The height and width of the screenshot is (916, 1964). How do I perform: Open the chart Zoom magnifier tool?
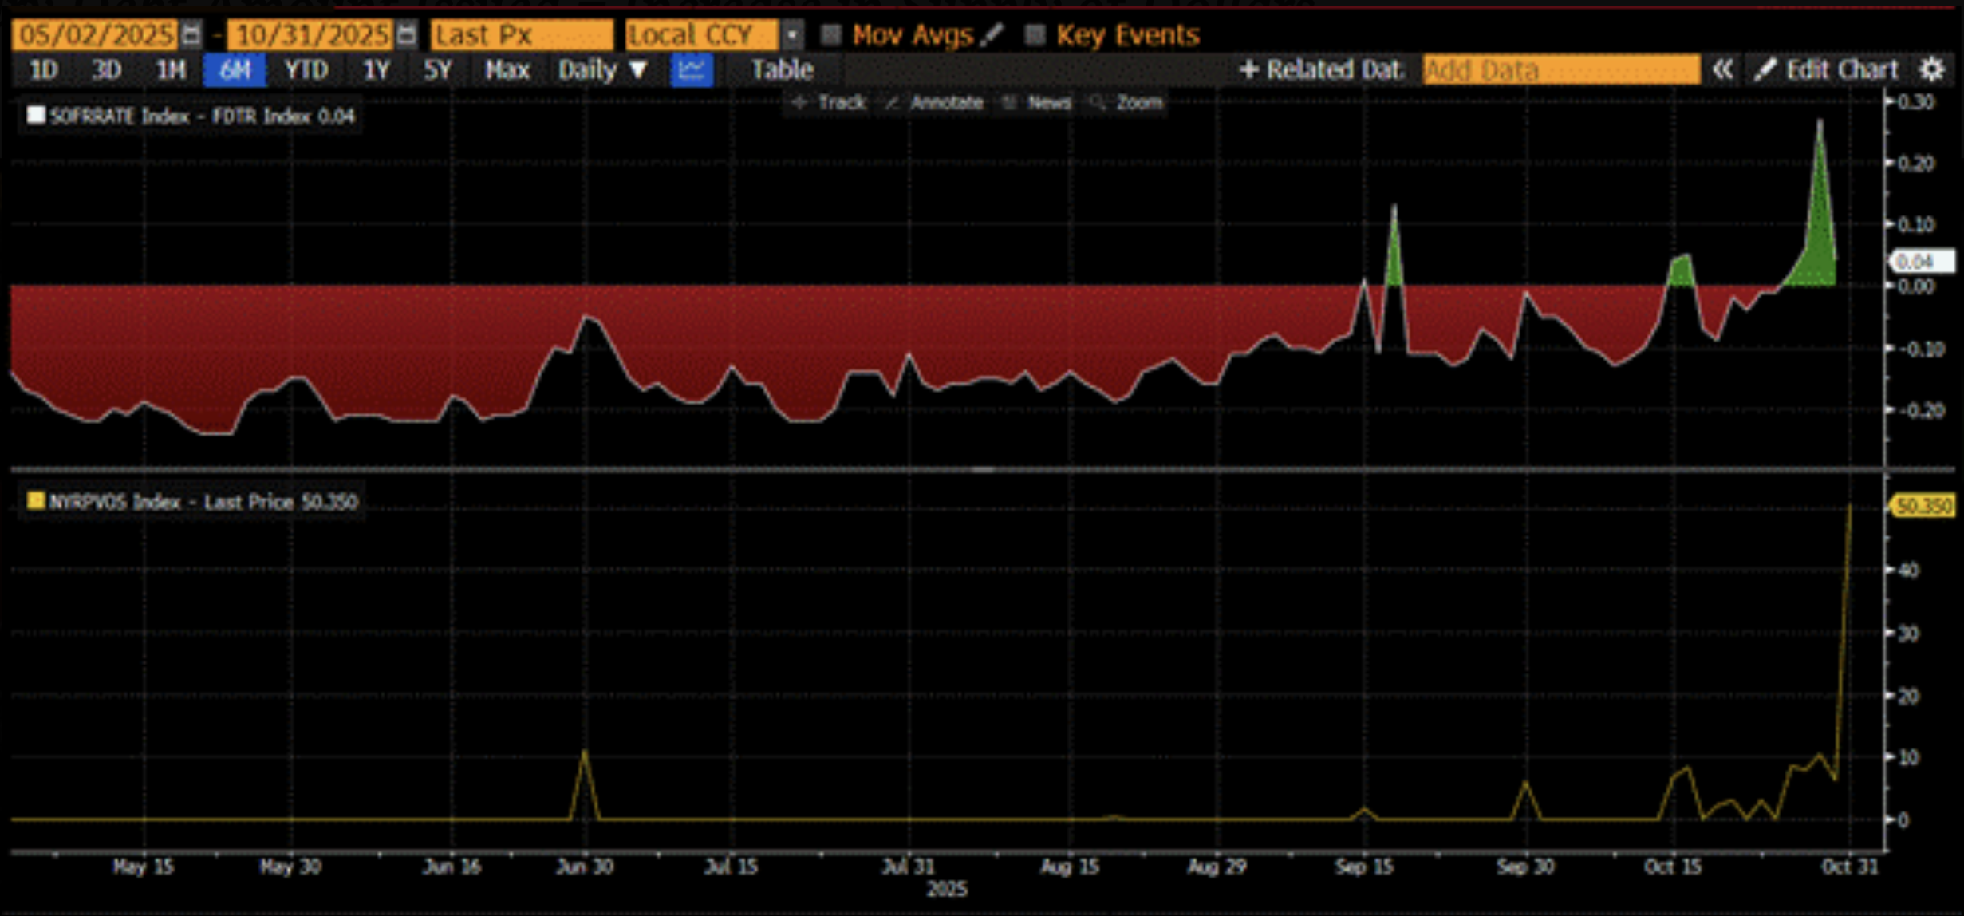coord(1126,103)
